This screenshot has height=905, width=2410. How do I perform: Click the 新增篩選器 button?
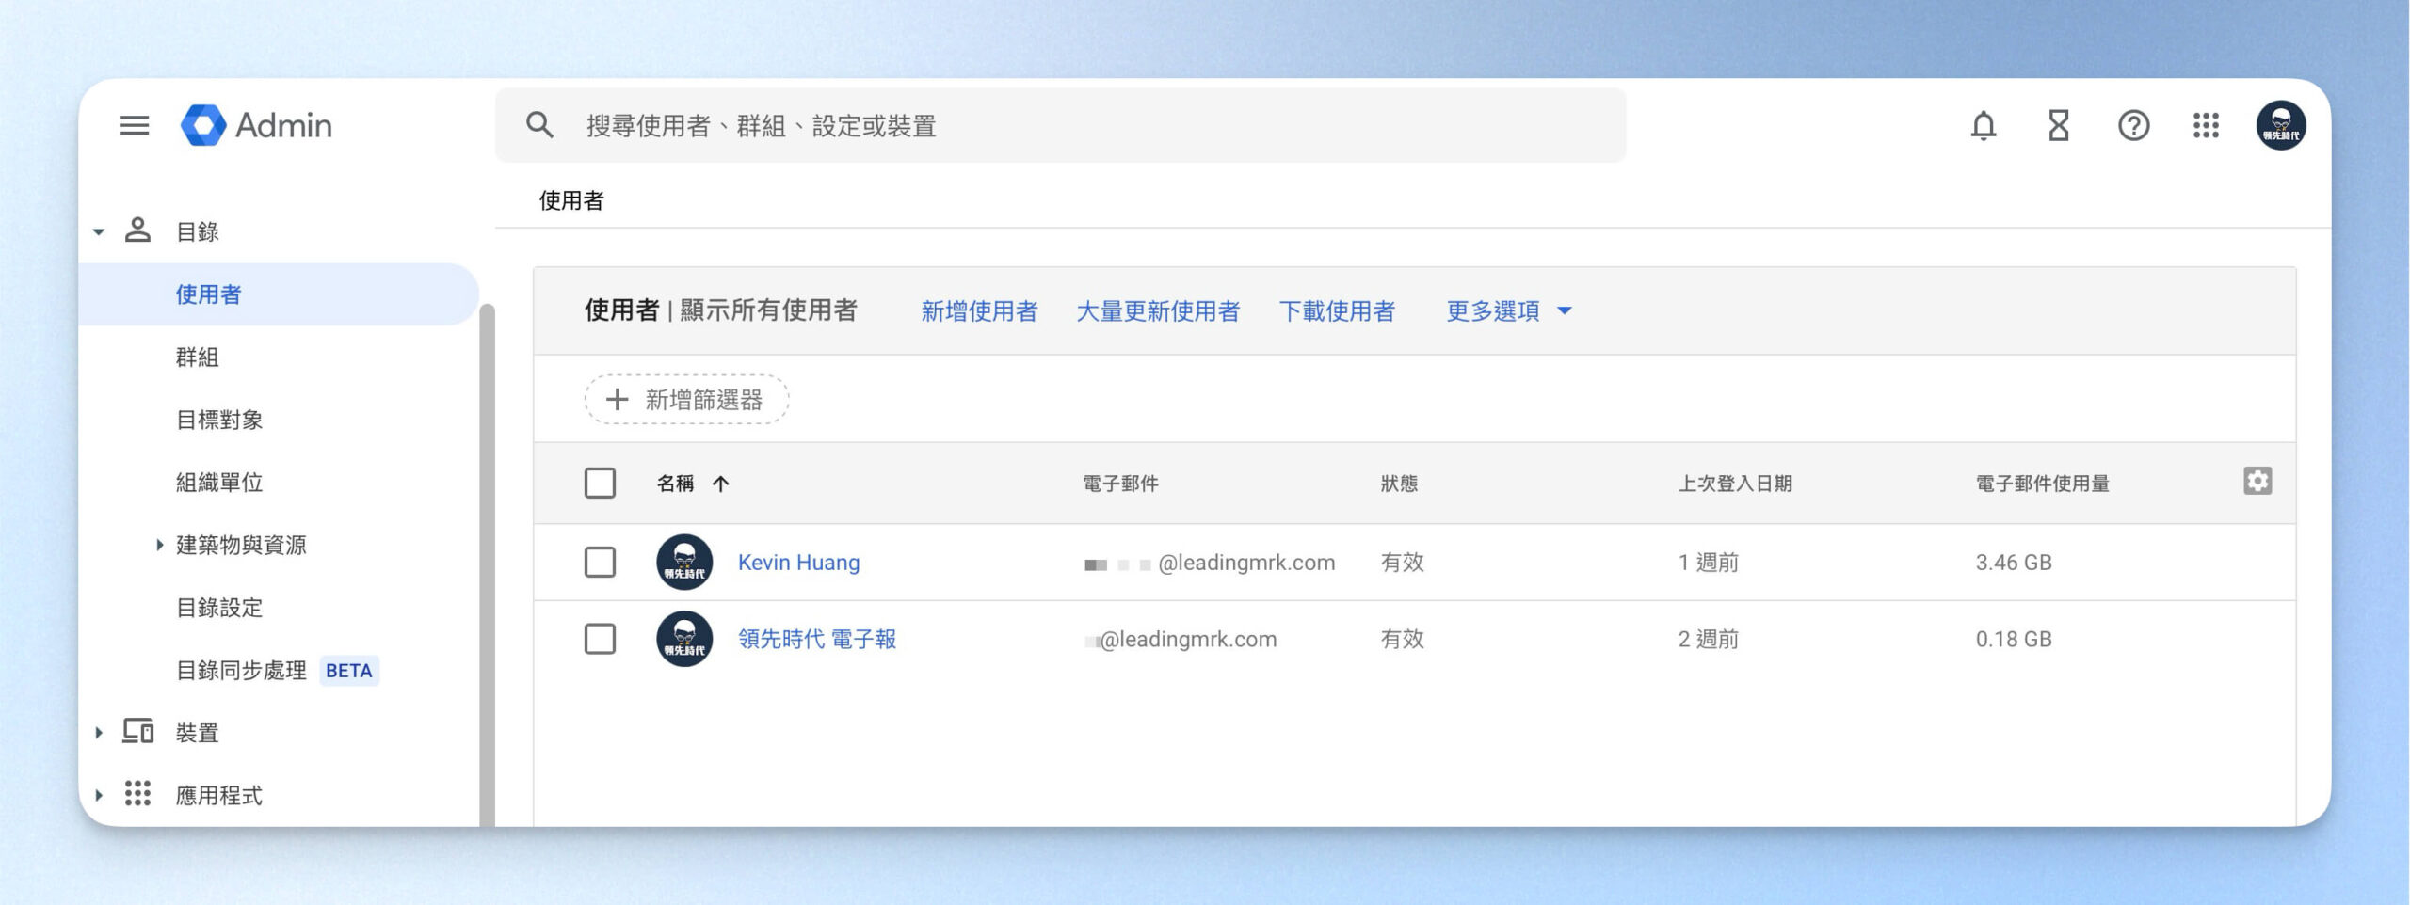[686, 400]
